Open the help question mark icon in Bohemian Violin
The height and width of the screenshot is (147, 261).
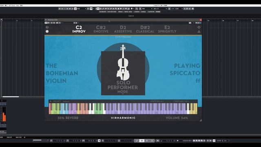(x=47, y=27)
